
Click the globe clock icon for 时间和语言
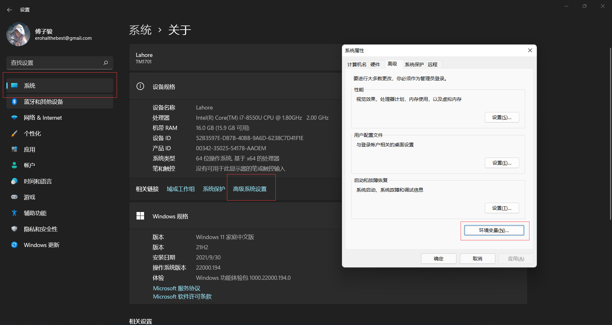point(14,181)
